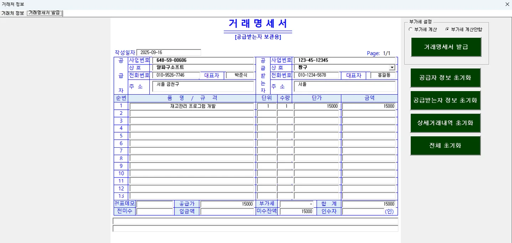Click the Page: 1/1 label
The width and height of the screenshot is (512, 243).
tap(379, 53)
